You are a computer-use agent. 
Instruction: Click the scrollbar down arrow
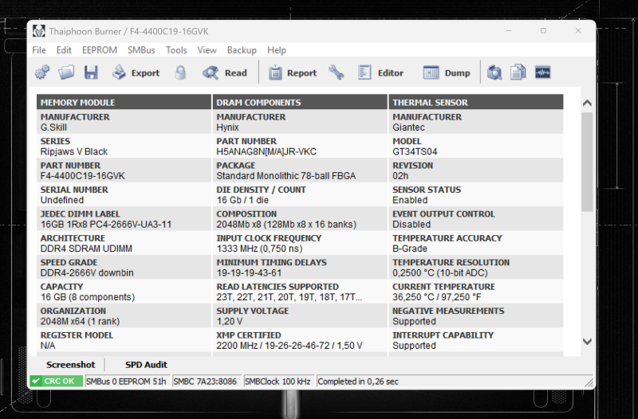click(x=587, y=342)
